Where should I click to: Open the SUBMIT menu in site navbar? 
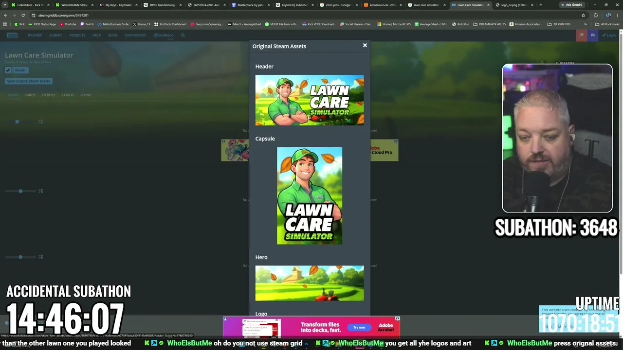(x=55, y=35)
